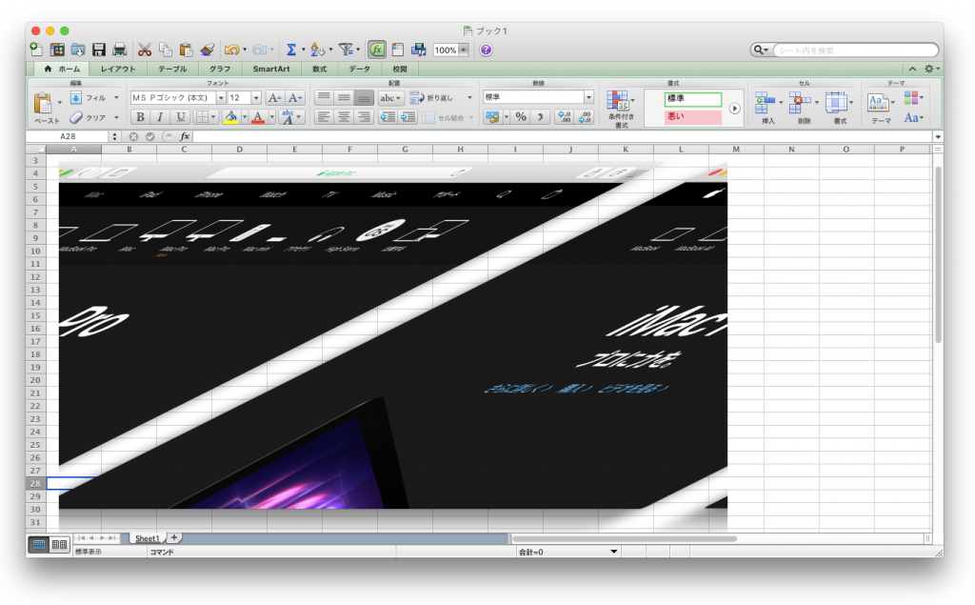Toggle italic formatting
The width and height of the screenshot is (975, 605).
coord(160,116)
